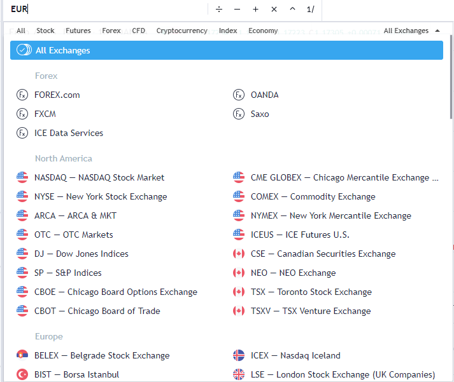
Task: Click the caret exponent operator icon
Action: pos(292,10)
